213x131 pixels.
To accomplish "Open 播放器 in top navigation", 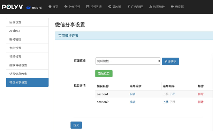I will click(114, 7).
